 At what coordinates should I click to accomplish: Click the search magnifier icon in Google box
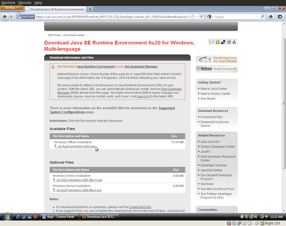click(x=262, y=16)
